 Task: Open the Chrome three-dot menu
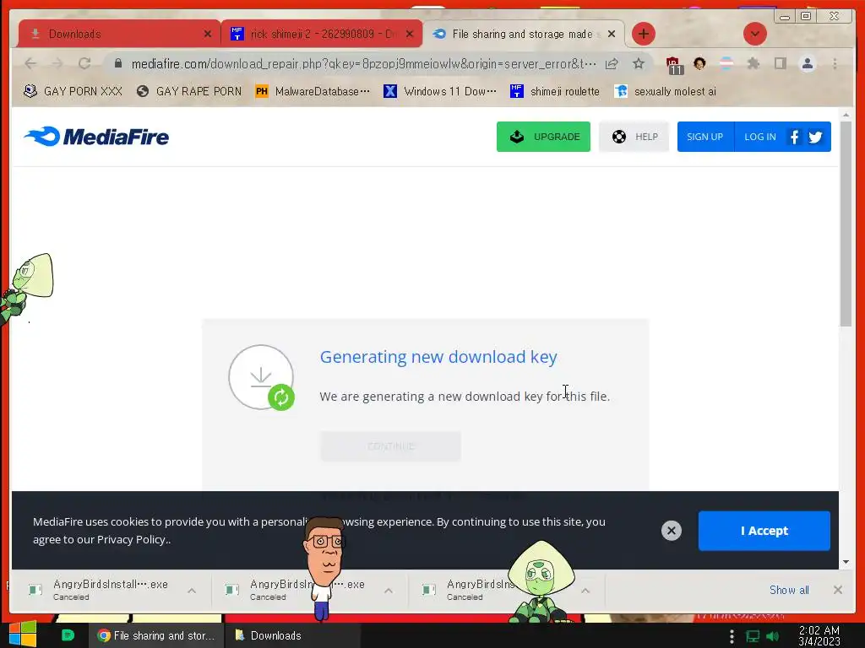click(x=835, y=64)
